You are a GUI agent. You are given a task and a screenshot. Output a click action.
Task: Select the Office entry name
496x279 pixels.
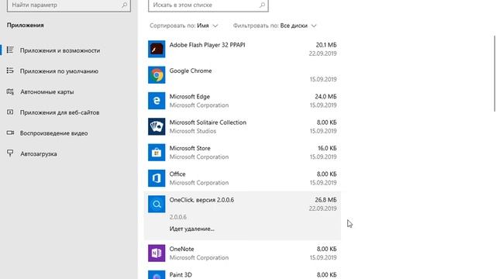177,174
